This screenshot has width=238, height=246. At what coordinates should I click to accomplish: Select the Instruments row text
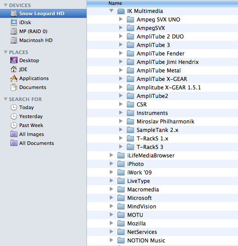152,113
